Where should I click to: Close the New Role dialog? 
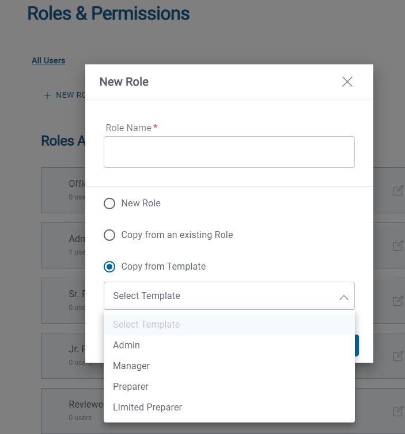pos(347,82)
